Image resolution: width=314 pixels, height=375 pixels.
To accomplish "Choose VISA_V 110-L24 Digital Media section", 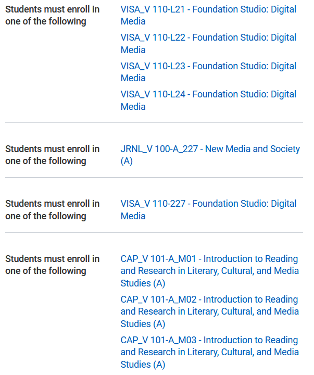I will (x=208, y=100).
